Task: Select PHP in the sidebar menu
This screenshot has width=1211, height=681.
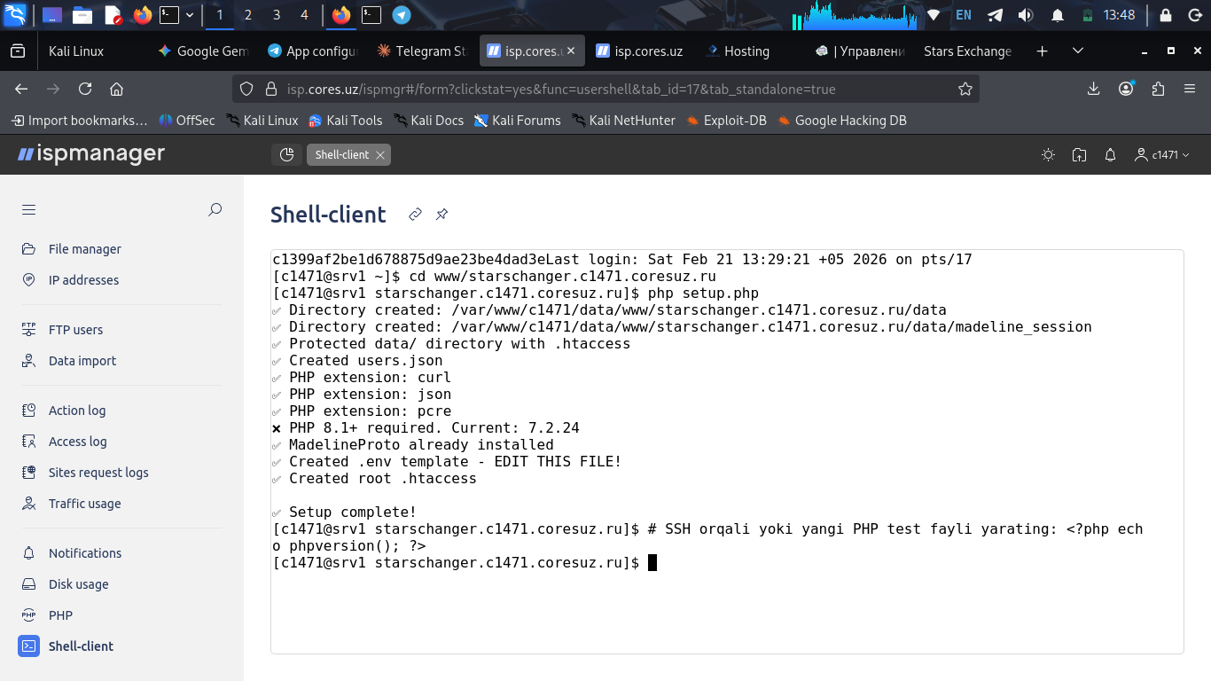Action: tap(60, 615)
